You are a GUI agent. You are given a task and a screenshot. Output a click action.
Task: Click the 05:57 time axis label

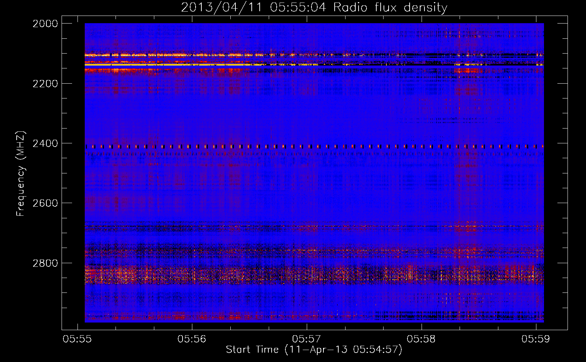tap(307, 339)
